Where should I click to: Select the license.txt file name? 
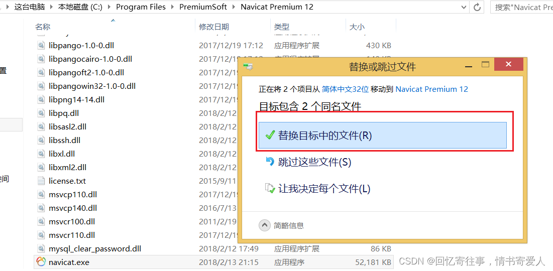(x=67, y=181)
